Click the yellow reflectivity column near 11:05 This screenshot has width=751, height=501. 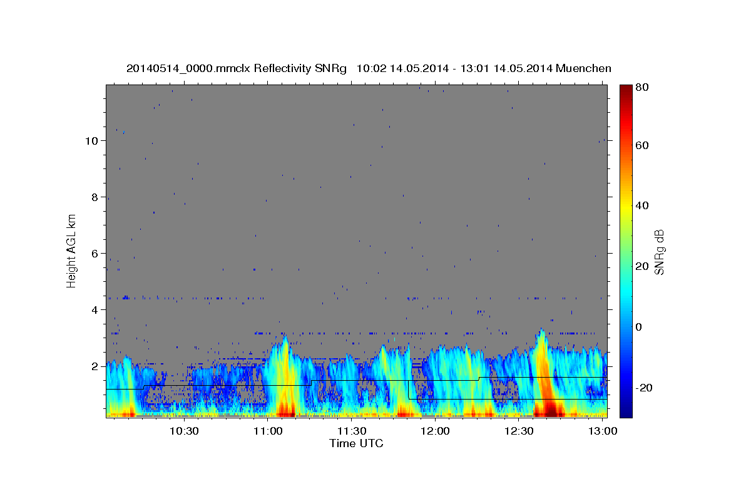285,376
